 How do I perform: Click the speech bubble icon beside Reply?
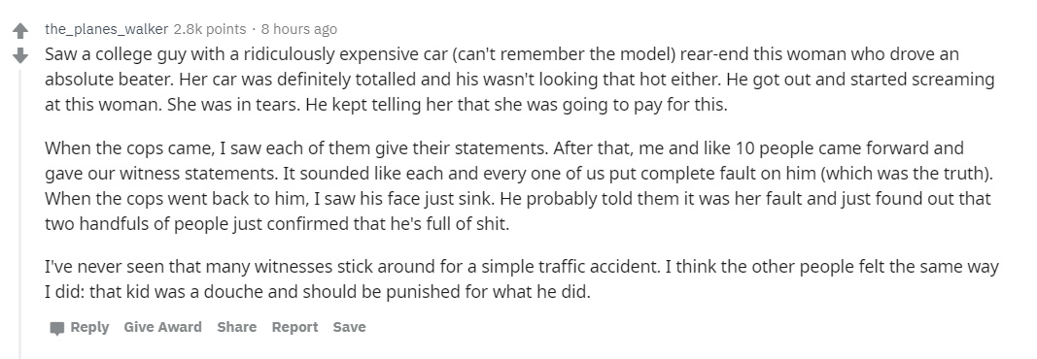tap(57, 328)
